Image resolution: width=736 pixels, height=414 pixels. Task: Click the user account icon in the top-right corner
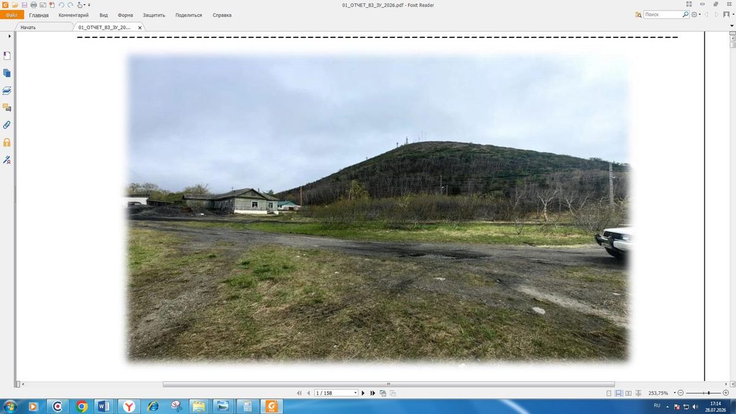(x=726, y=14)
